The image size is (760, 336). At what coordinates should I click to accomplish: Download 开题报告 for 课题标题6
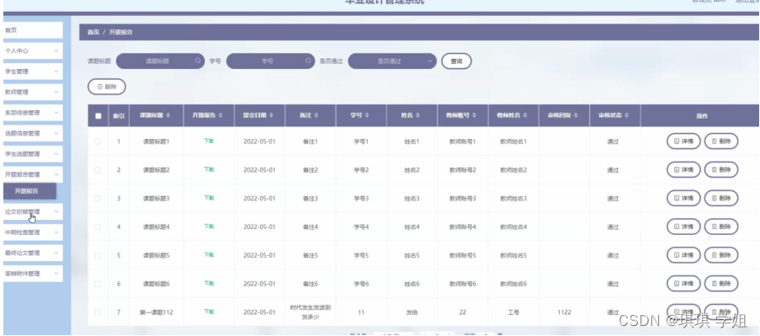tap(209, 283)
